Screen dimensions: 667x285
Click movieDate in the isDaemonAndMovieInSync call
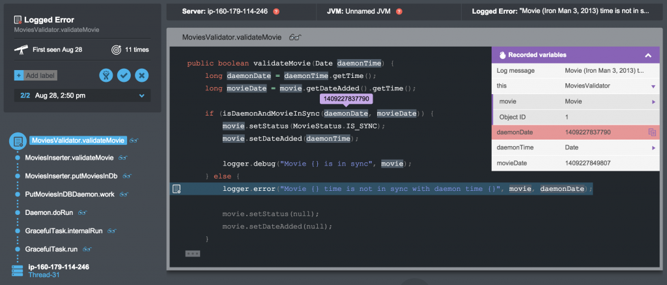397,114
